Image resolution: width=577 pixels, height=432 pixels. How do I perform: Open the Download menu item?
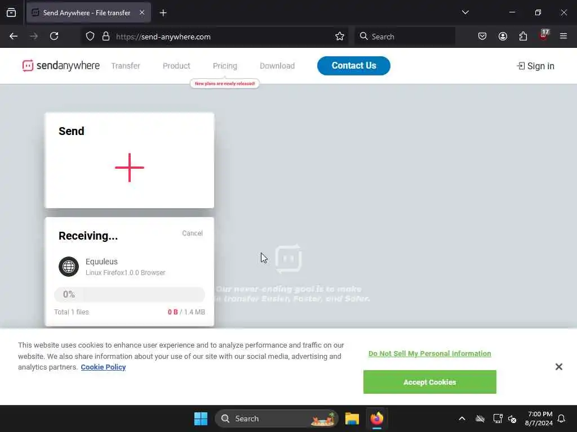[x=277, y=66]
